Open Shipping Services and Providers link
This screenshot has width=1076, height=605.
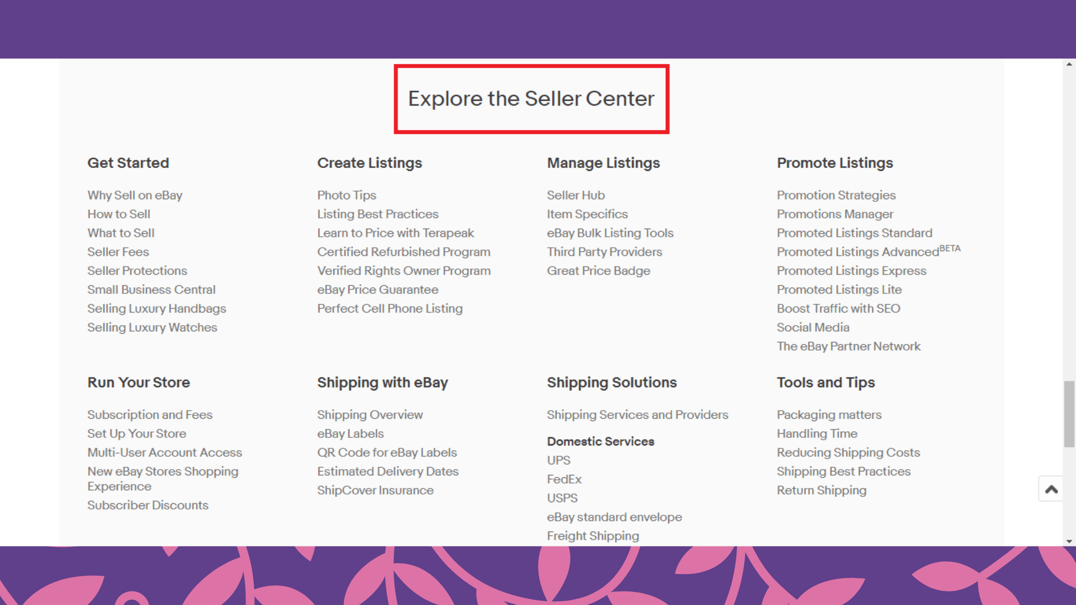(637, 415)
